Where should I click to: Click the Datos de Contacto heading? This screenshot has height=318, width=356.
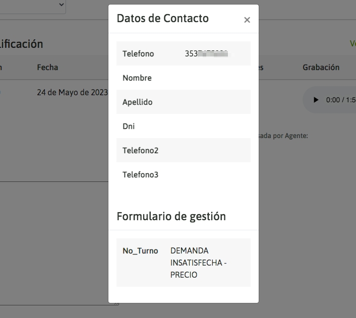162,19
